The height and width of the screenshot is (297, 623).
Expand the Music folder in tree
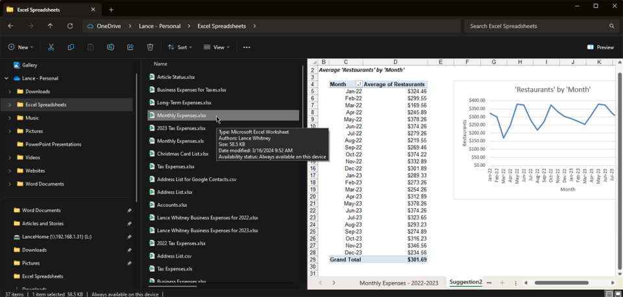click(10, 118)
